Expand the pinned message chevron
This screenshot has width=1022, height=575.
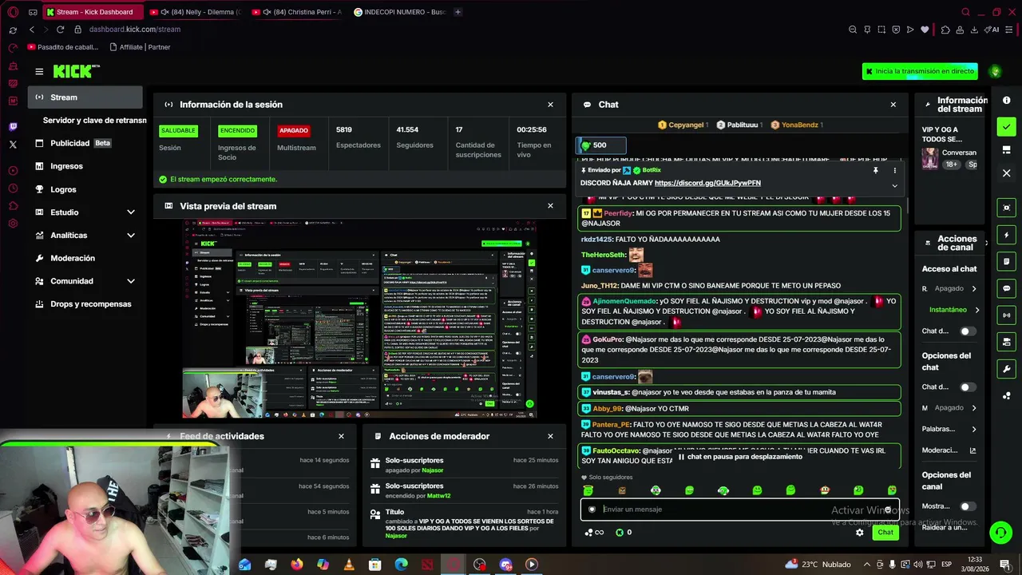click(x=894, y=185)
